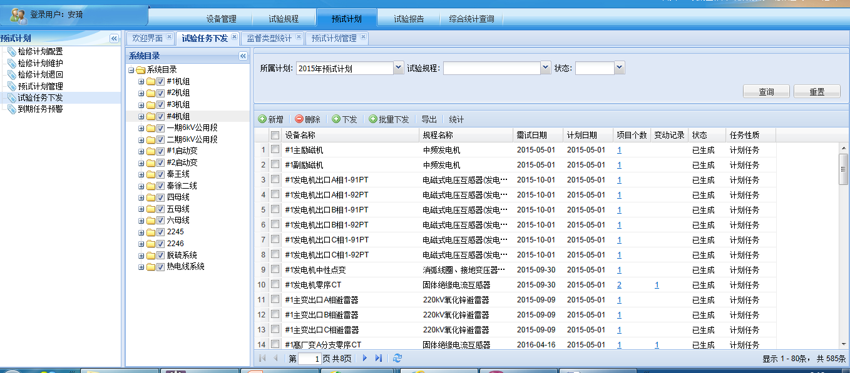Click the green 新增 add icon
The image size is (850, 373).
[262, 119]
